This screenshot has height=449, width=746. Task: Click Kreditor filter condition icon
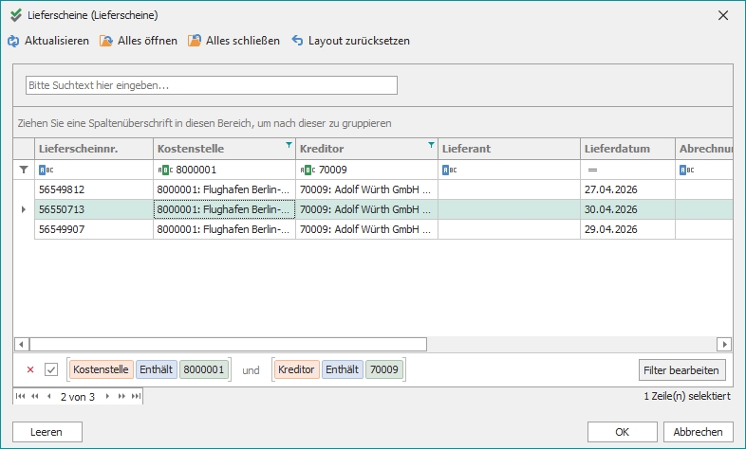[308, 170]
